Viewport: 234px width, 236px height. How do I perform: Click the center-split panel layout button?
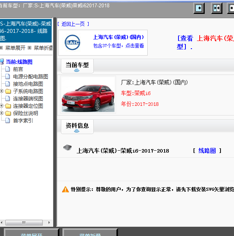217,8
